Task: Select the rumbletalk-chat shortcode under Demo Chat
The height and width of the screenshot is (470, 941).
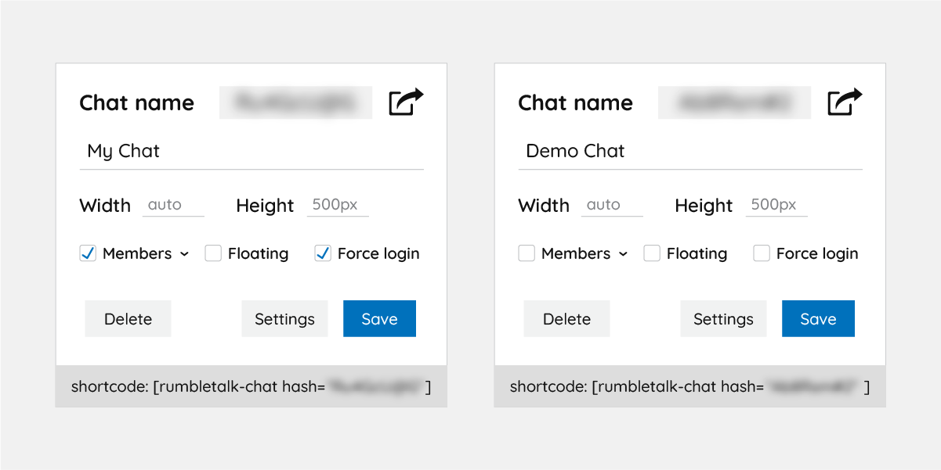Action: click(x=689, y=386)
